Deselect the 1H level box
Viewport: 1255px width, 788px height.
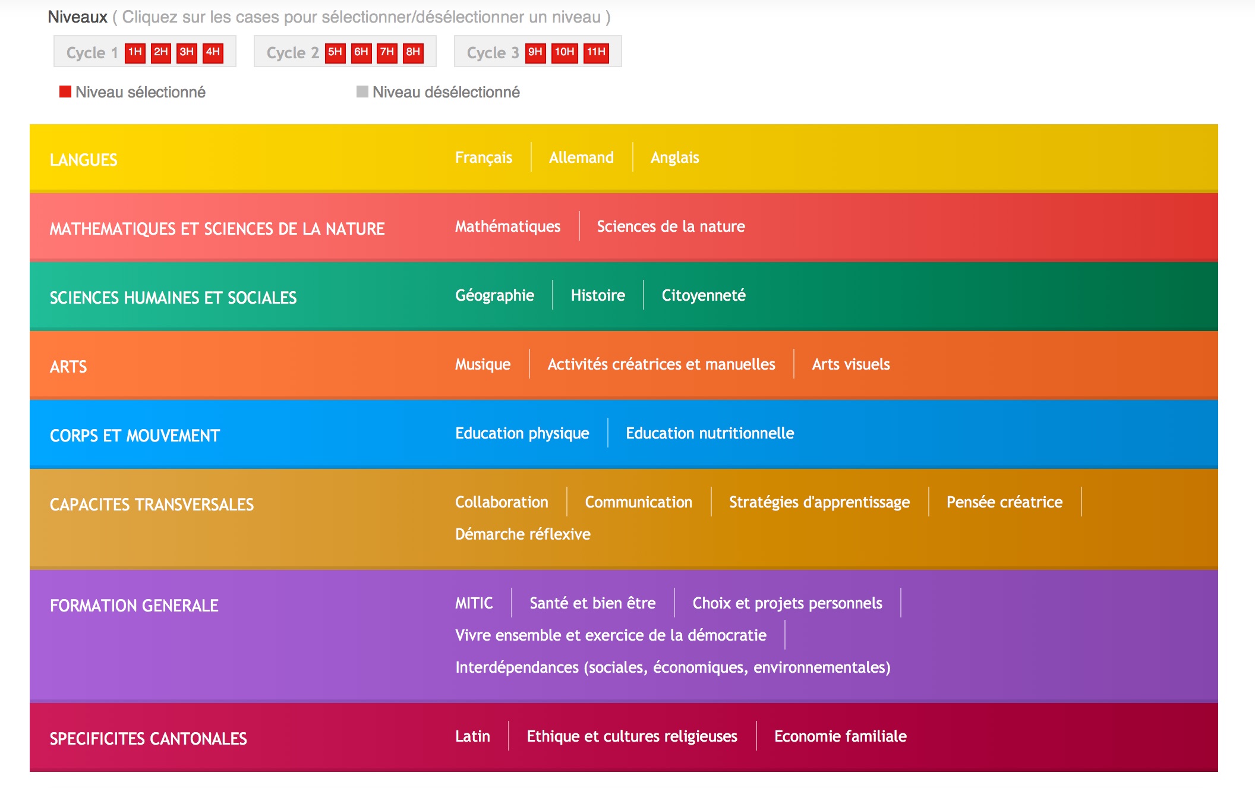point(135,52)
